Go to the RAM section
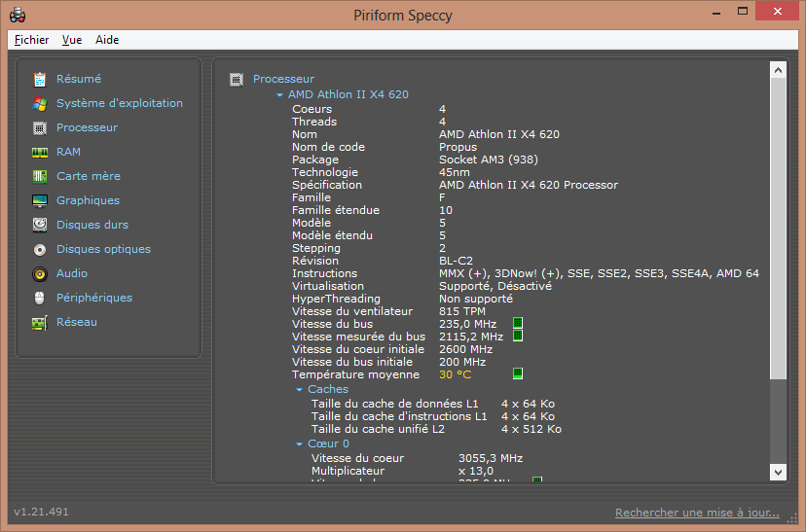This screenshot has height=532, width=806. click(x=68, y=152)
